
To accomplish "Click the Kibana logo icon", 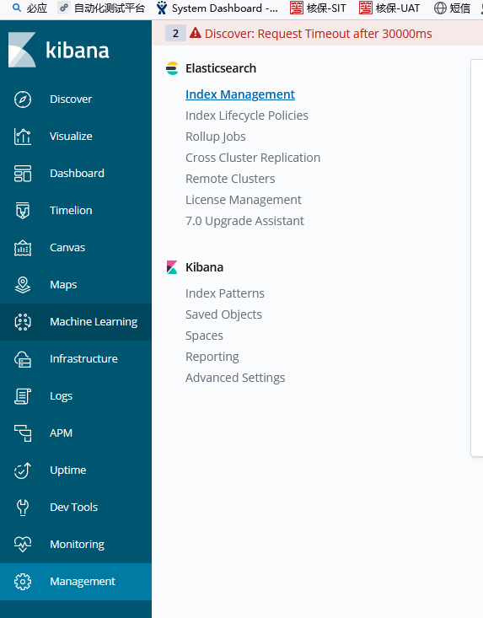I will 22,50.
